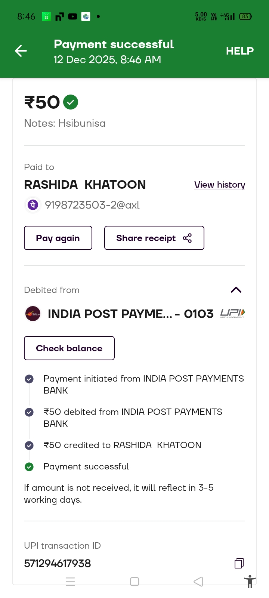Tap the Payment initiated status checkmark
269x598 pixels.
[29, 379]
